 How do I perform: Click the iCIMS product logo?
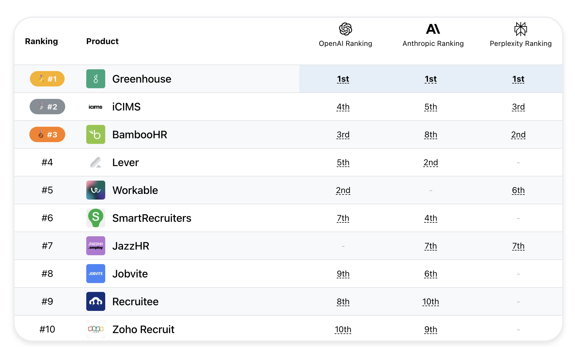(96, 107)
